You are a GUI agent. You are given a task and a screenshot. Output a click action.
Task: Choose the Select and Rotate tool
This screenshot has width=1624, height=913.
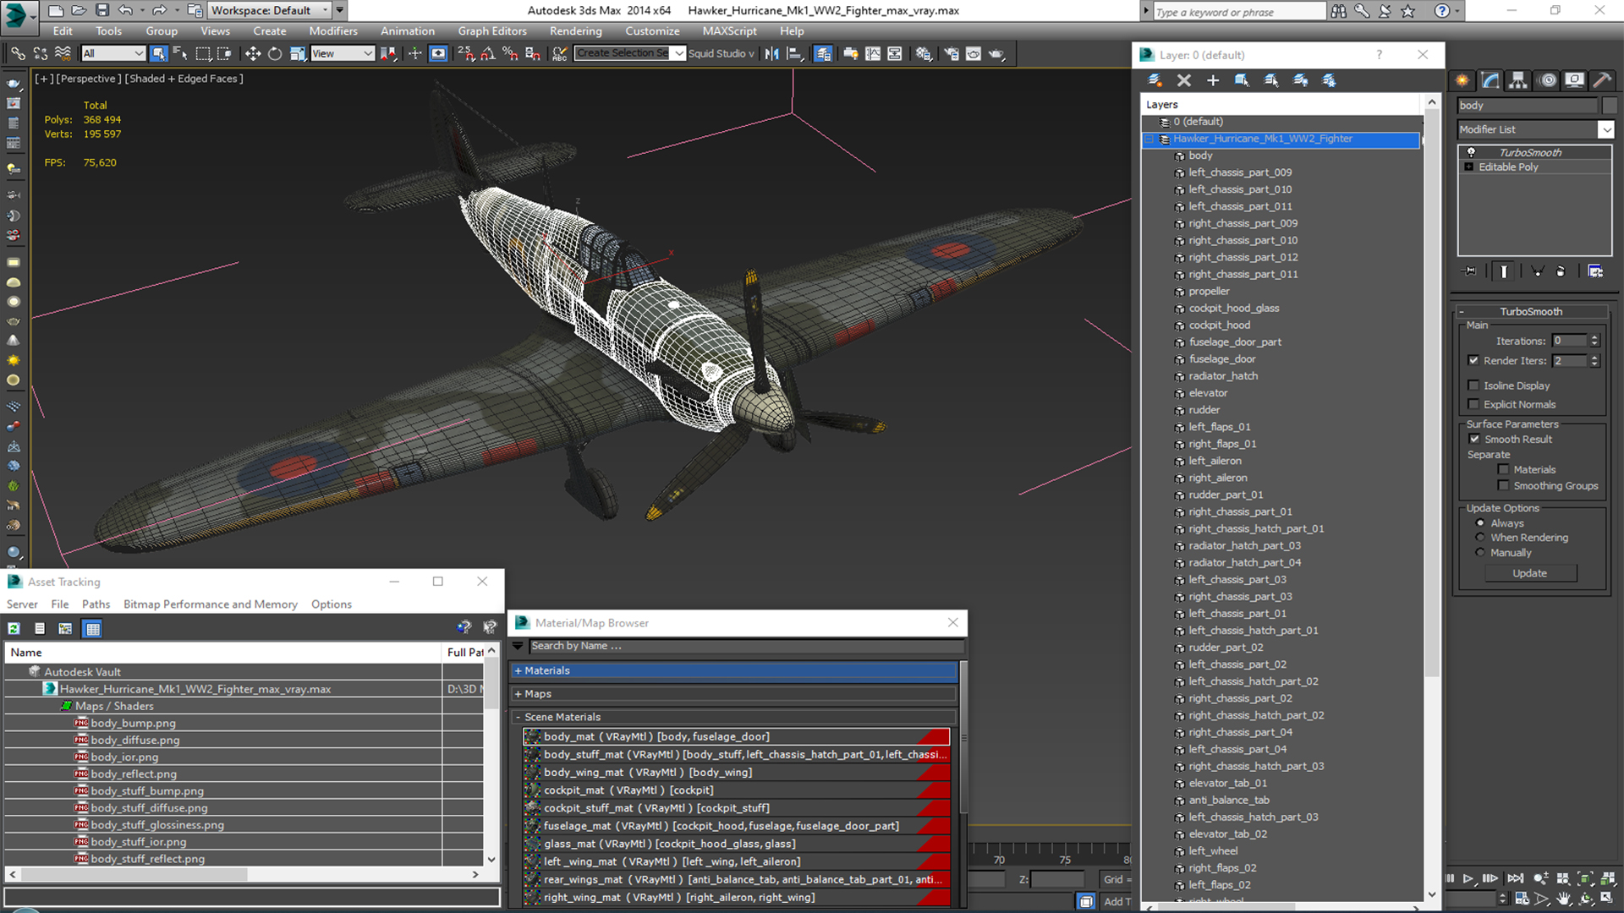pyautogui.click(x=275, y=53)
